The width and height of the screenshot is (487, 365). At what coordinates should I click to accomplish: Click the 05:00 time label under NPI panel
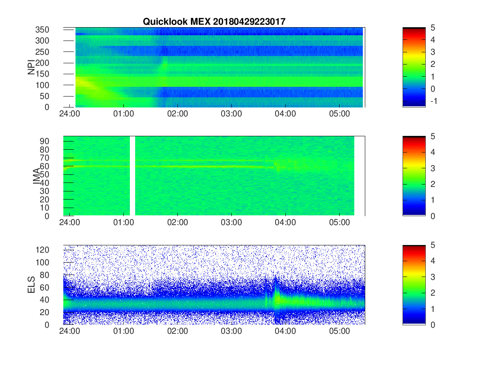tap(339, 114)
